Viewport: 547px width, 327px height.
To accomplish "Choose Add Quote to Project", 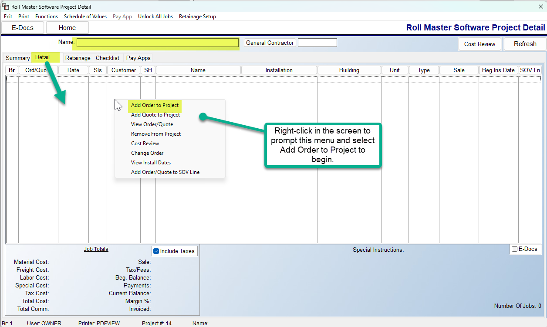I will [155, 115].
